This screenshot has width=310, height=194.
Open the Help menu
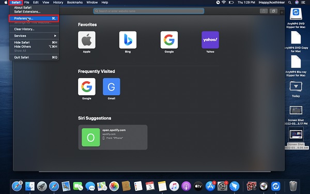click(104, 3)
